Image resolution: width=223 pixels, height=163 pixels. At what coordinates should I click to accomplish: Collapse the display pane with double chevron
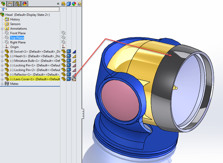tap(58, 4)
